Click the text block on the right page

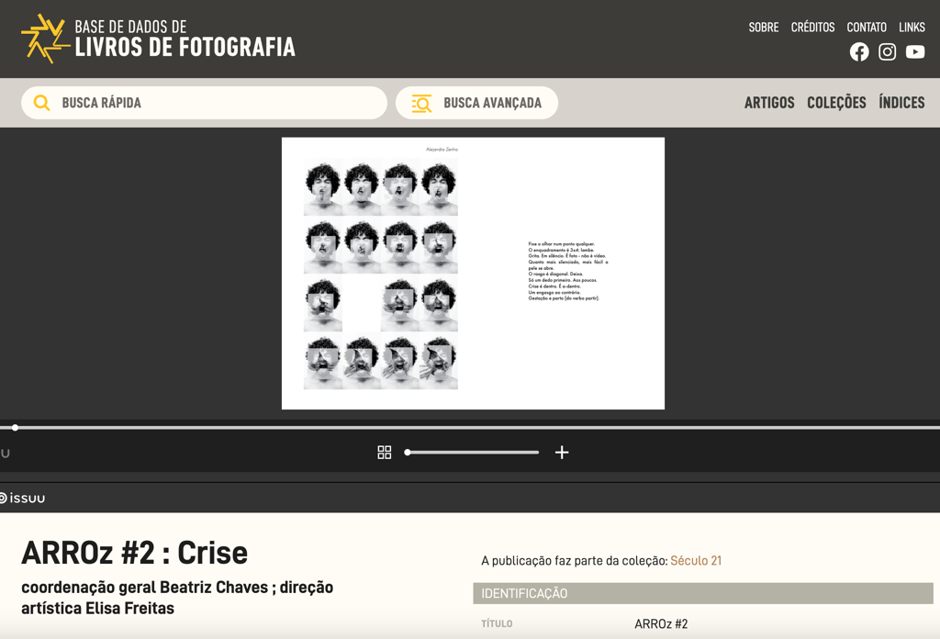(x=567, y=271)
